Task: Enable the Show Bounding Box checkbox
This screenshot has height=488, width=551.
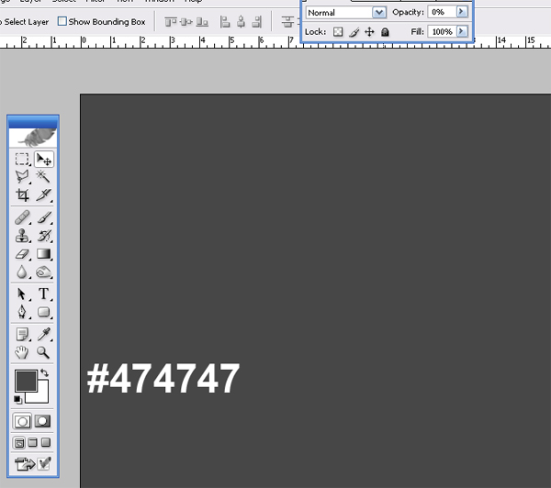Action: click(62, 21)
